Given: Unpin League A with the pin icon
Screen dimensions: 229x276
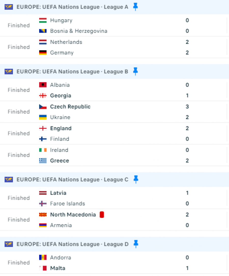Looking at the screenshot, I should (x=135, y=7).
